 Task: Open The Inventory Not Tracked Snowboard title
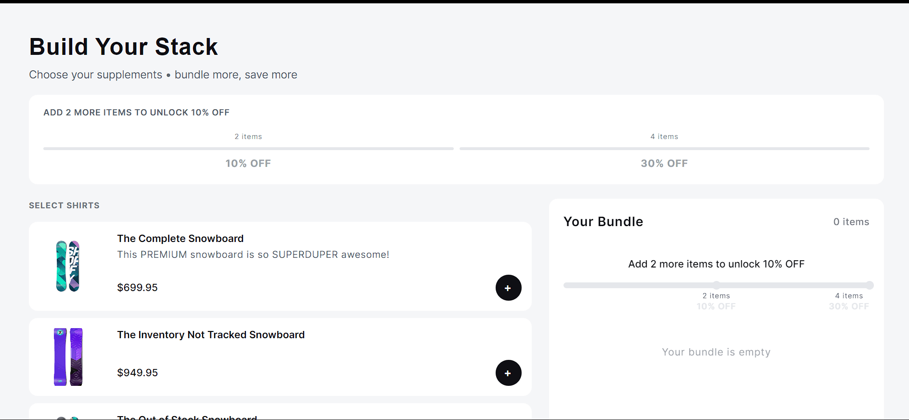click(211, 335)
